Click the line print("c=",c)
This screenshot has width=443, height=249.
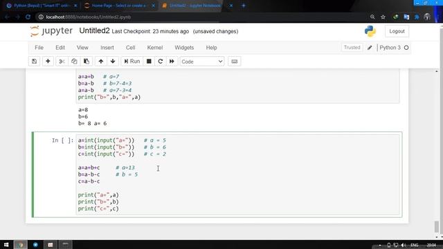98,209
